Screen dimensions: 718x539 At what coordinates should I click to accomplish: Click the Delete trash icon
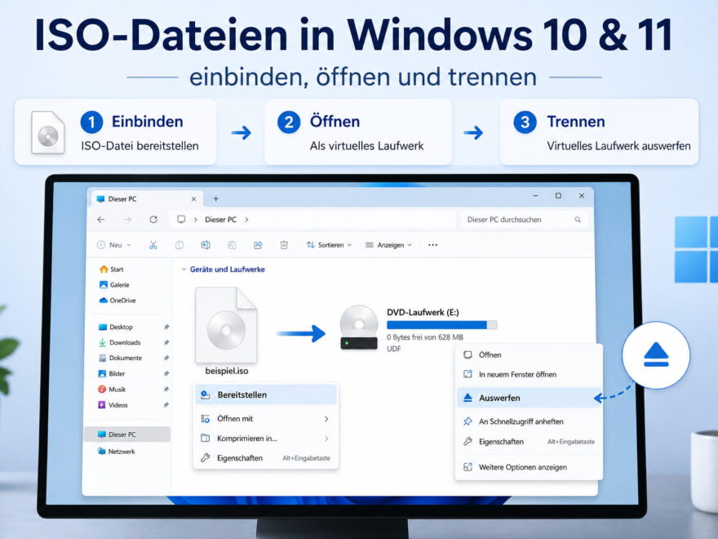click(x=284, y=245)
